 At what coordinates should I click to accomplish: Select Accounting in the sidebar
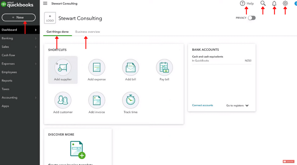pos(20,98)
